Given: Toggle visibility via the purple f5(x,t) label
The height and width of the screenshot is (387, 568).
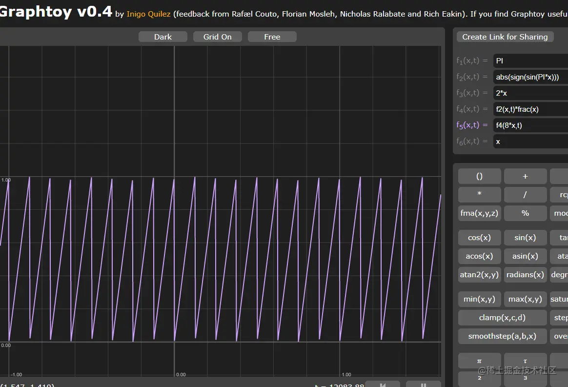Looking at the screenshot, I should click(472, 125).
